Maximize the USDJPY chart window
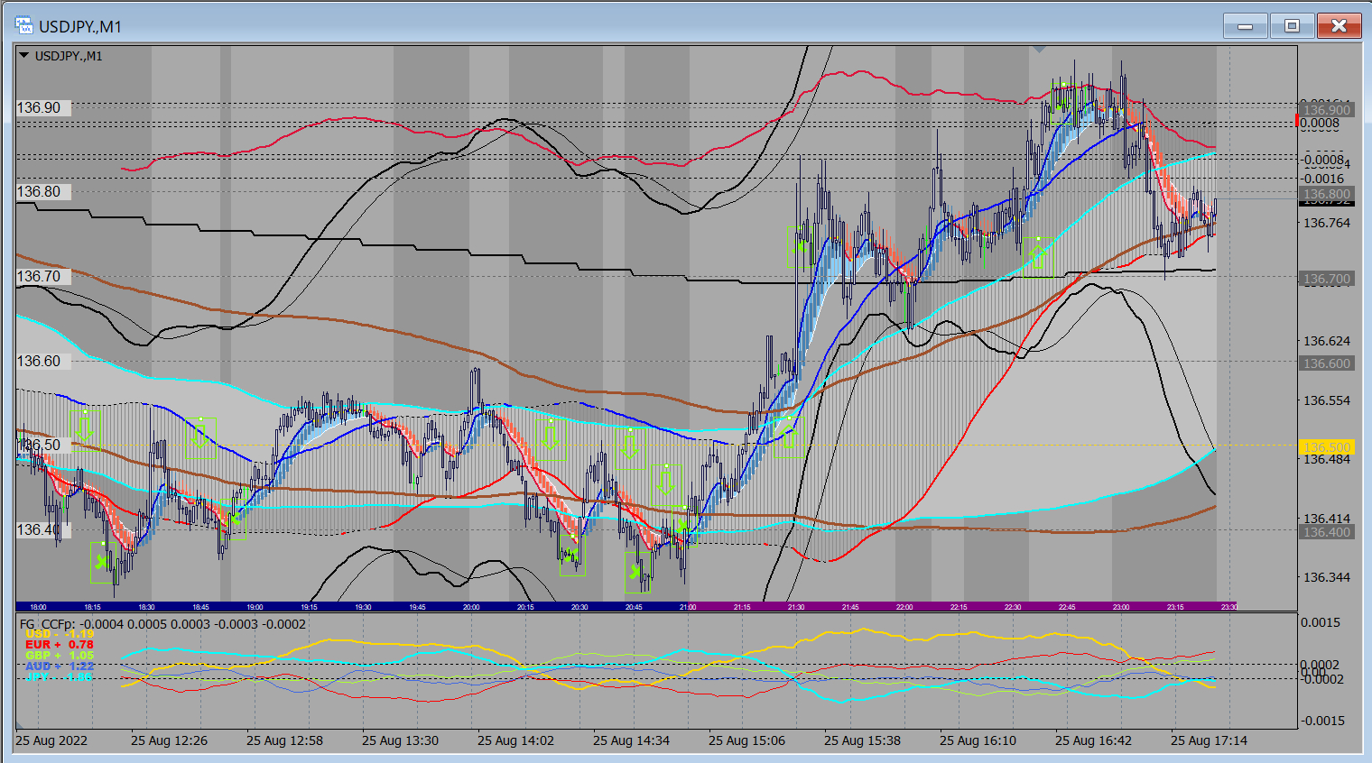This screenshot has width=1372, height=763. click(x=1292, y=26)
